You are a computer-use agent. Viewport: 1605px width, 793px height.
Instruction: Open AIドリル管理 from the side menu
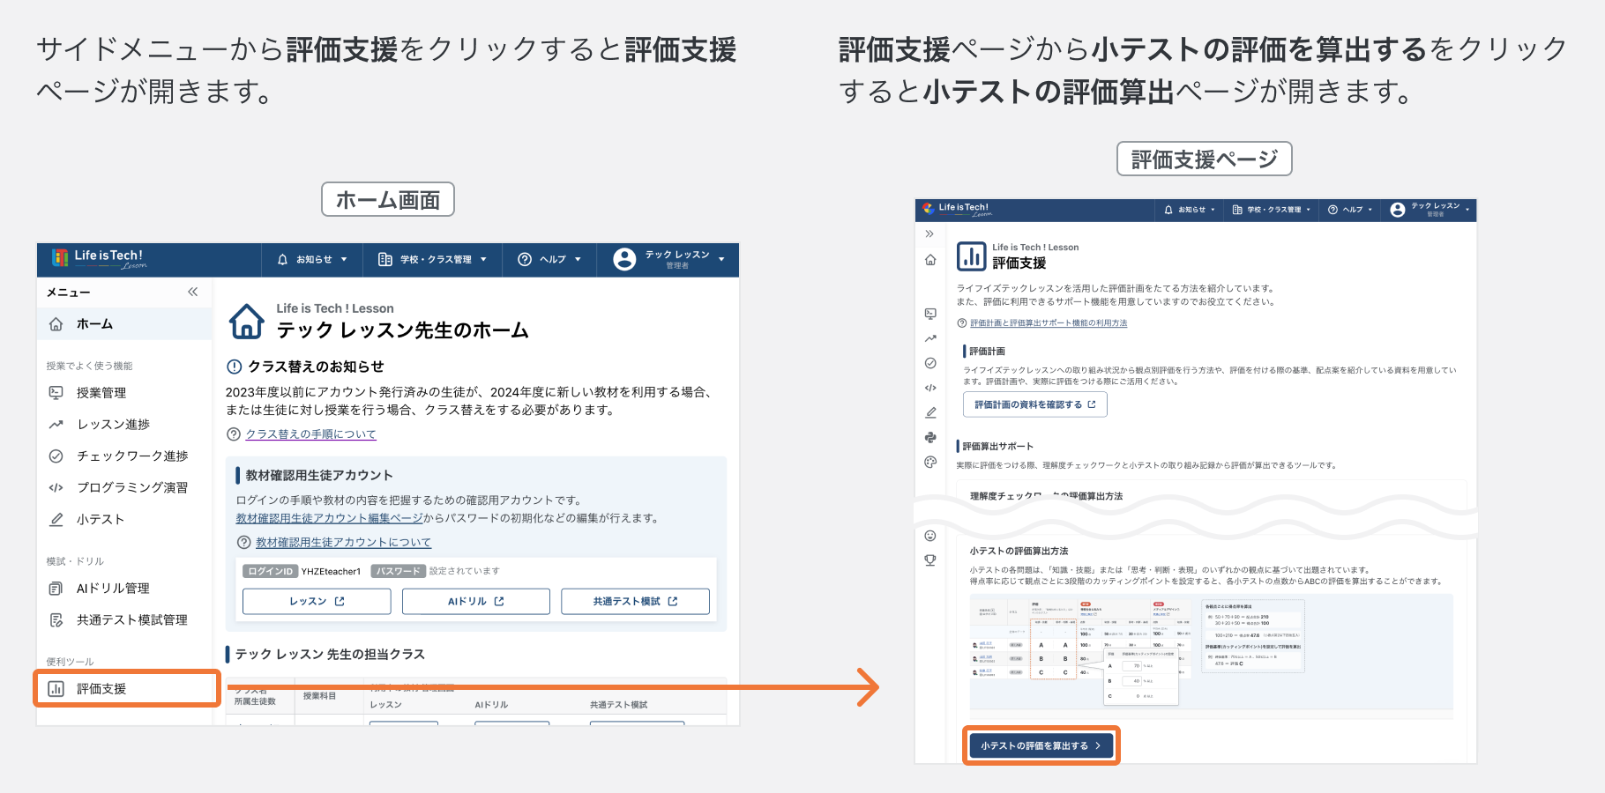click(124, 589)
